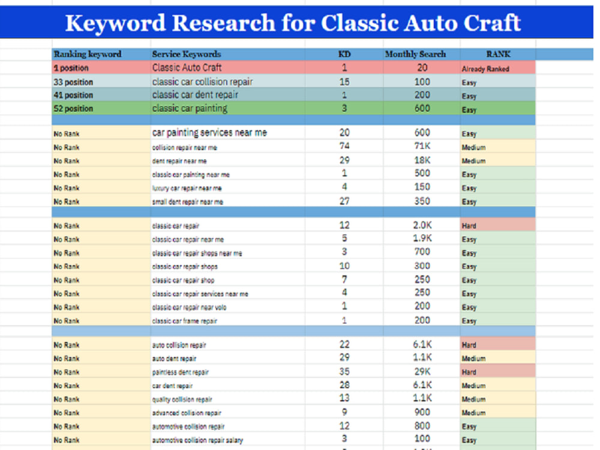
Task: Select the 'Hard' rank for auto collision repair
Action: (x=497, y=345)
